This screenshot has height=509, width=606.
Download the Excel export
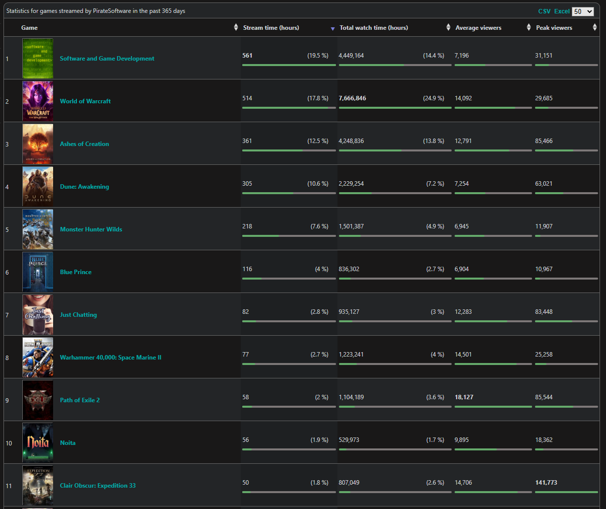pos(562,11)
